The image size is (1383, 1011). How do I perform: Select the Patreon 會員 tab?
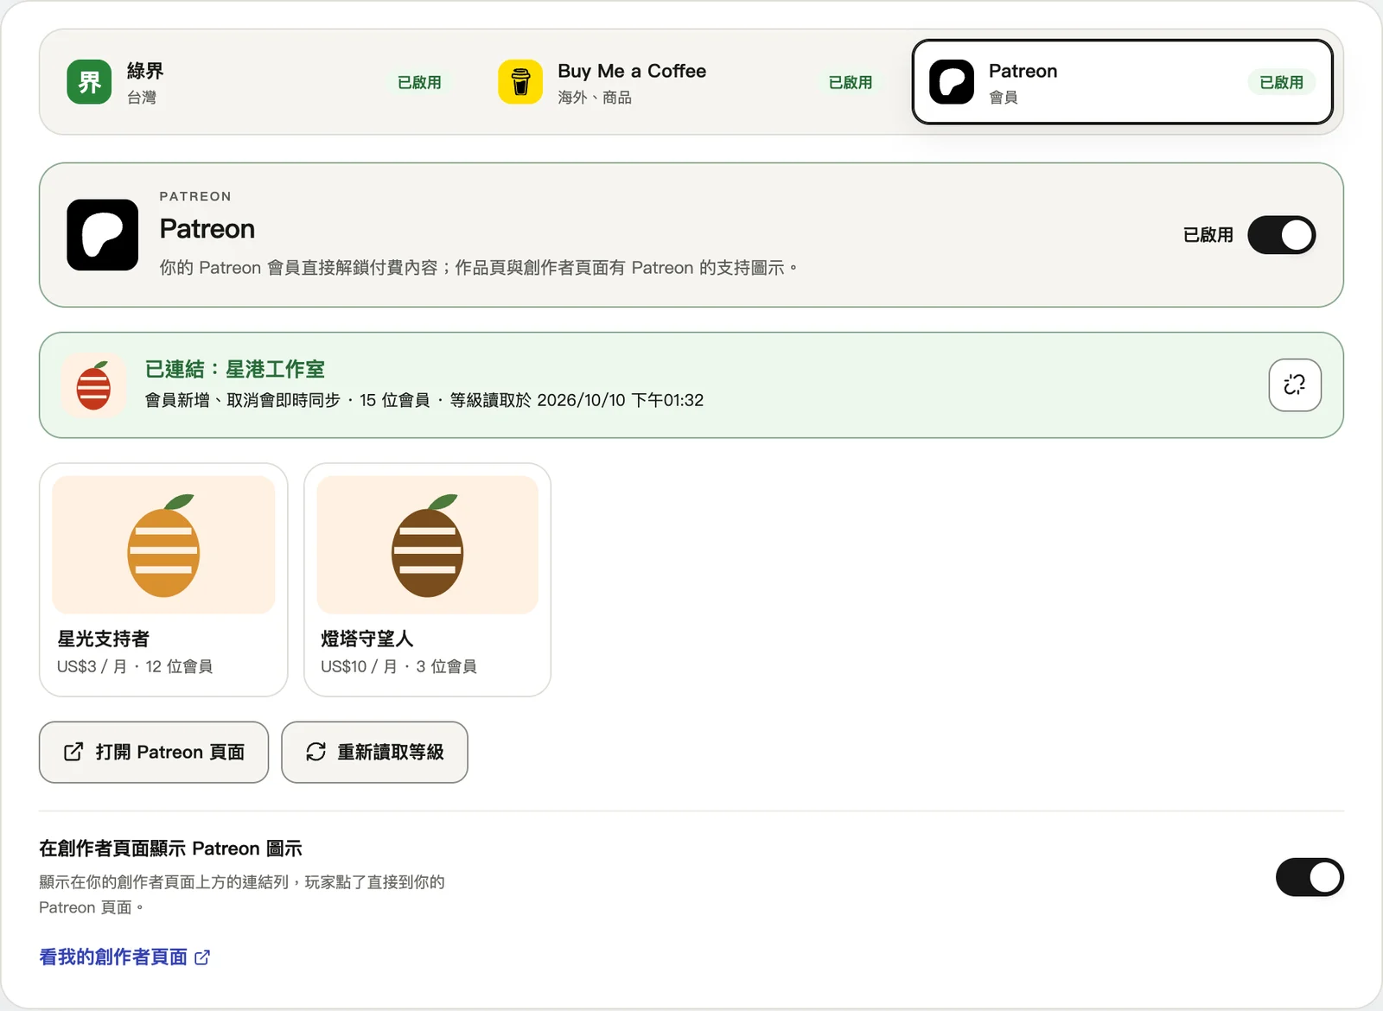[1122, 82]
